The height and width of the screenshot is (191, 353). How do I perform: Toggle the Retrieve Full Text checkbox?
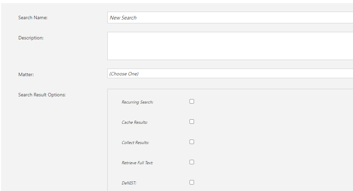tap(192, 162)
